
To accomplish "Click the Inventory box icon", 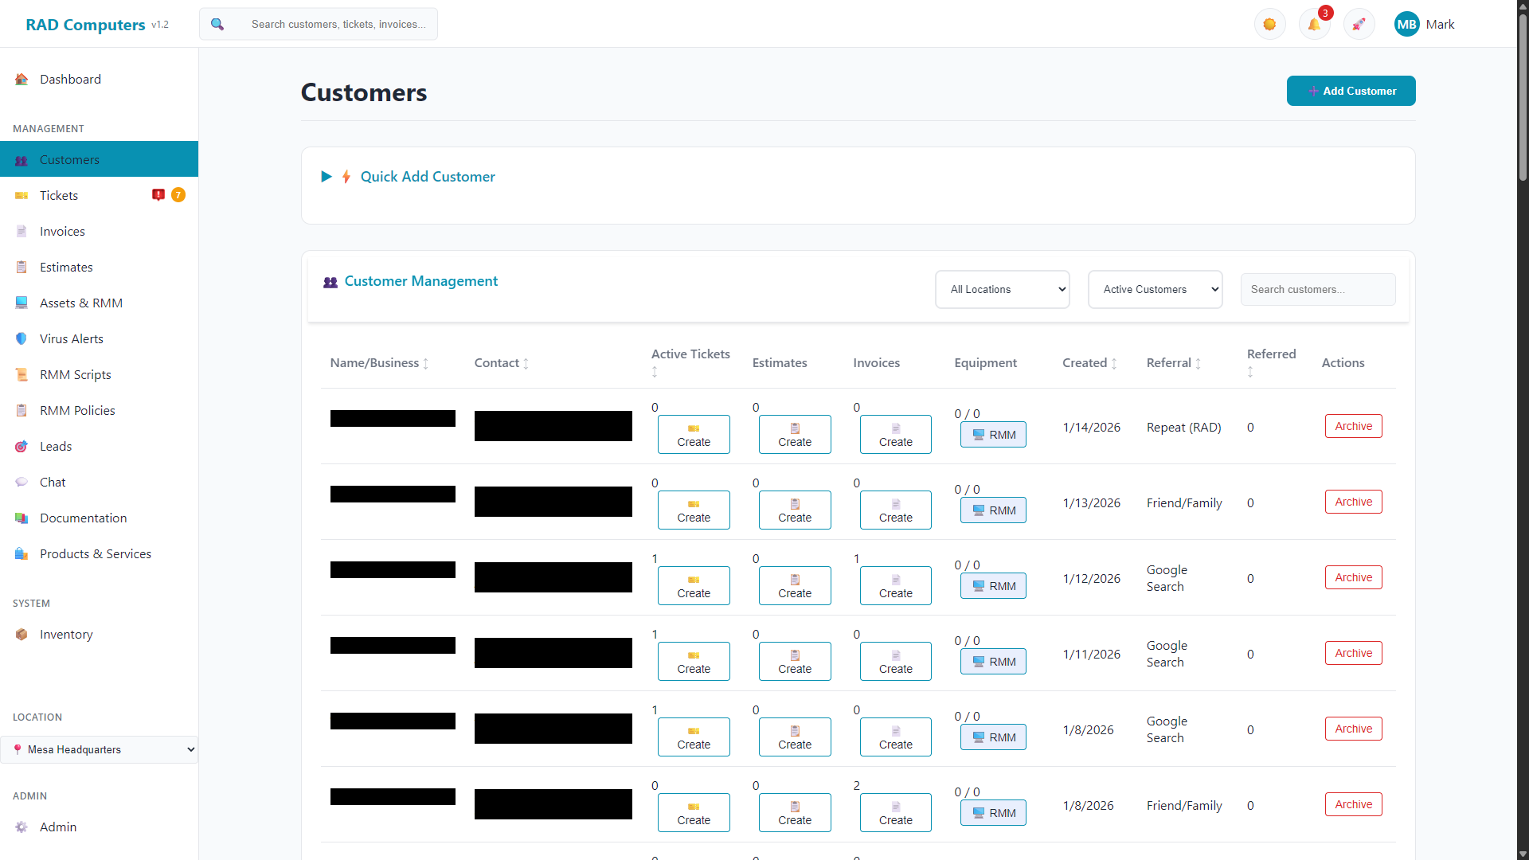I will coord(21,635).
